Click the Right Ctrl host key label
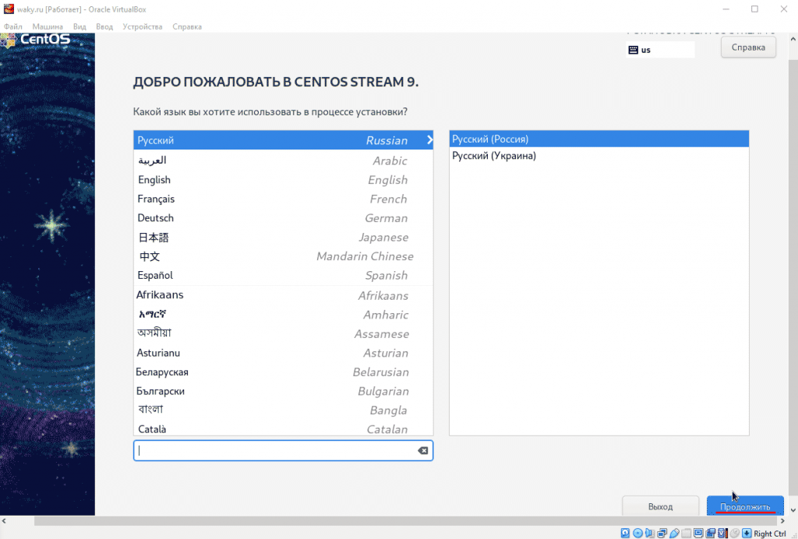 (x=769, y=534)
